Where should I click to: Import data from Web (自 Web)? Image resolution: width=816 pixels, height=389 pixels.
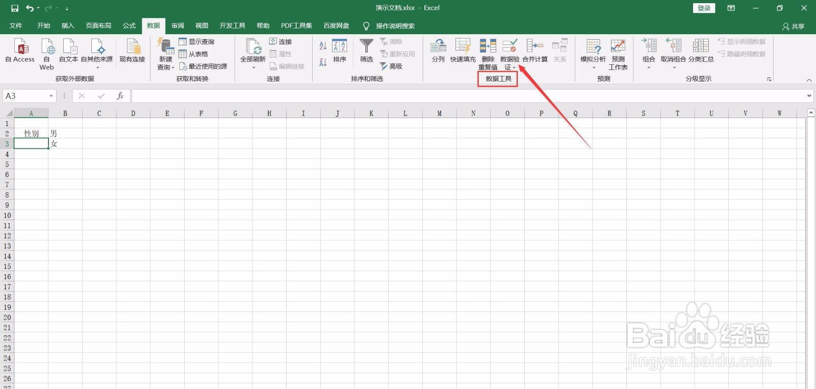46,54
